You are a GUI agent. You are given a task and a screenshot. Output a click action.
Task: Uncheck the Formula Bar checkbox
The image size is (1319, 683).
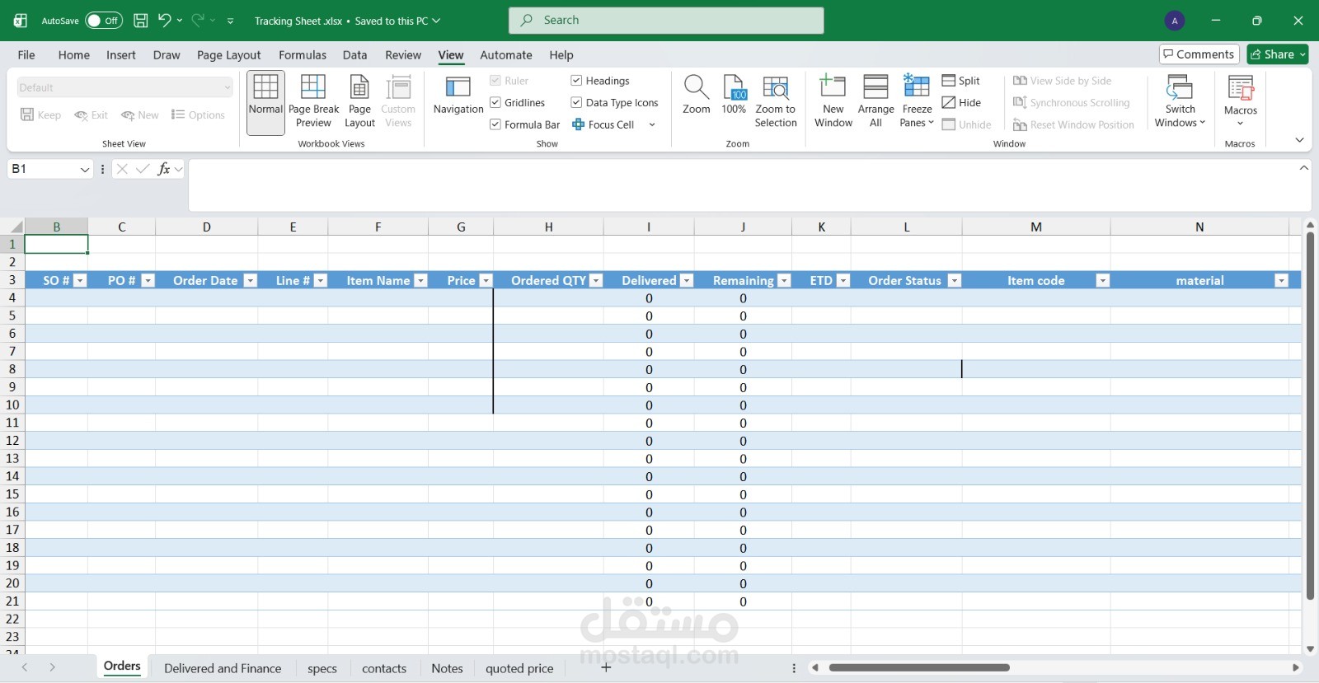[x=495, y=125]
